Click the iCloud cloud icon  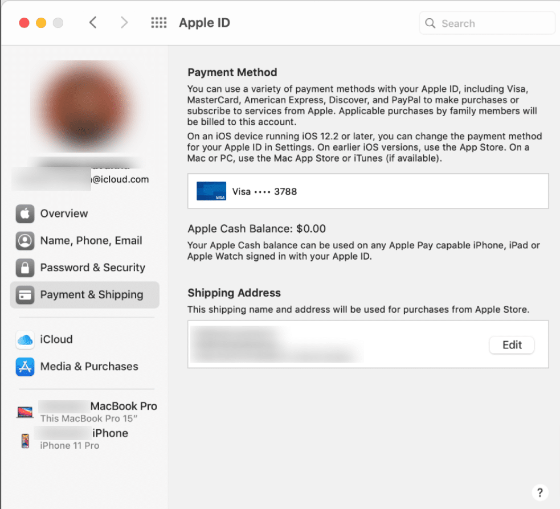point(25,339)
